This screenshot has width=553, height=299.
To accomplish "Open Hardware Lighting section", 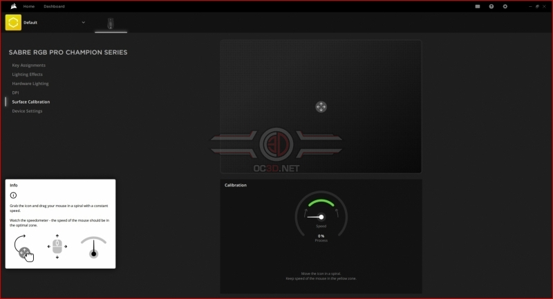I will pos(30,84).
